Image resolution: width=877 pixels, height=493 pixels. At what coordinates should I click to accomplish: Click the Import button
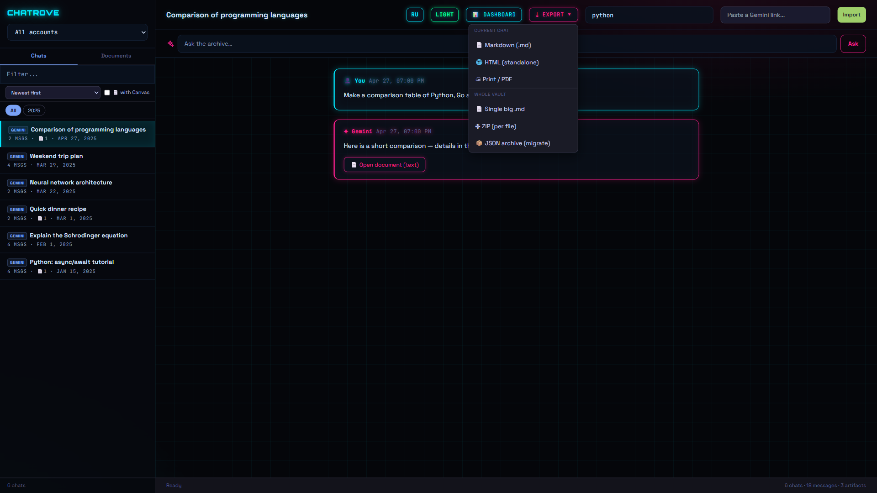point(851,15)
